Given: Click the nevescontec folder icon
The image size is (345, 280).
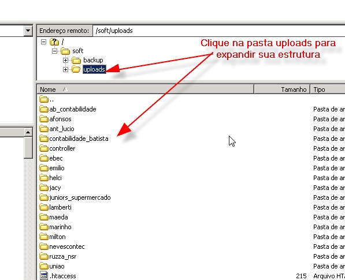Looking at the screenshot, I should point(44,247).
